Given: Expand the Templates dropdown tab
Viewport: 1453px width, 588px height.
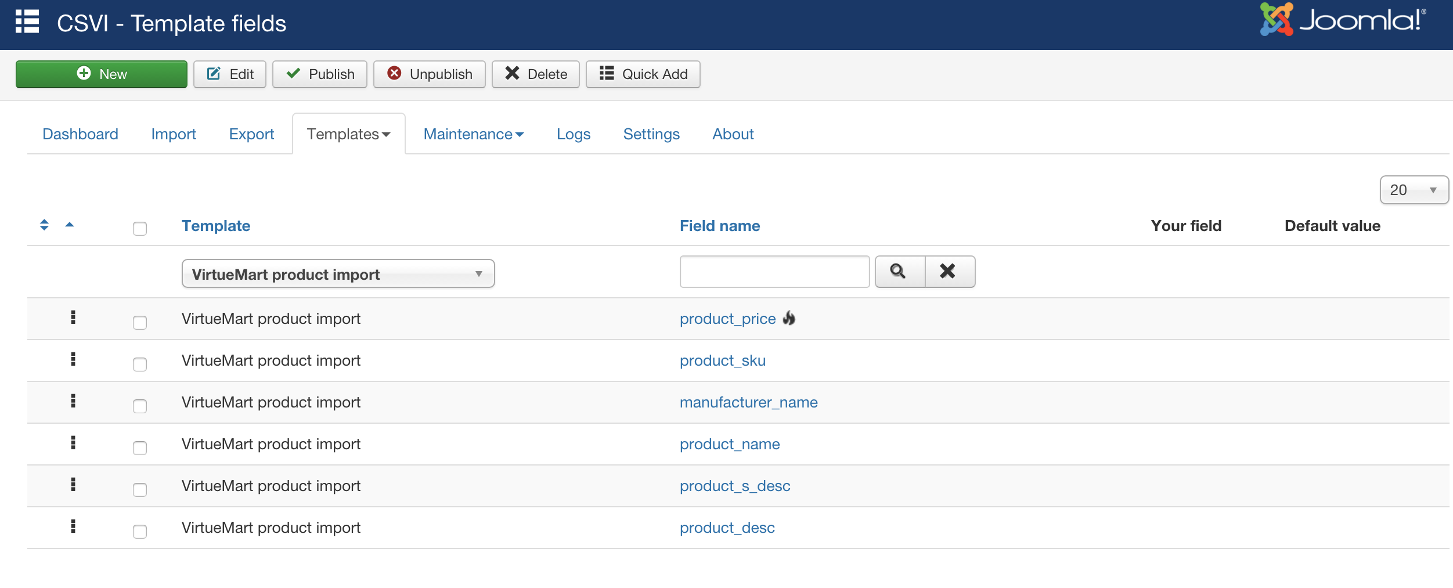Looking at the screenshot, I should pyautogui.click(x=349, y=134).
